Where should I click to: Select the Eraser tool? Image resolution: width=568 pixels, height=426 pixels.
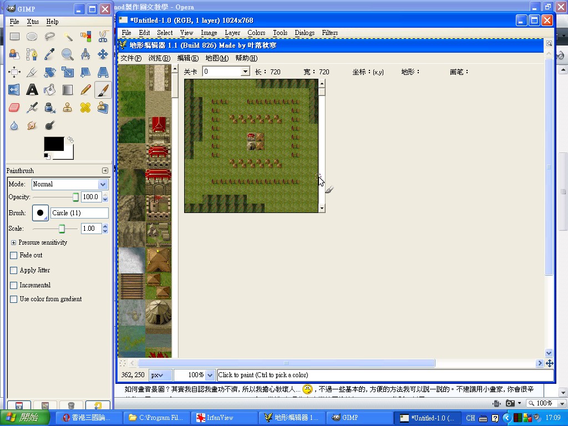coord(14,108)
